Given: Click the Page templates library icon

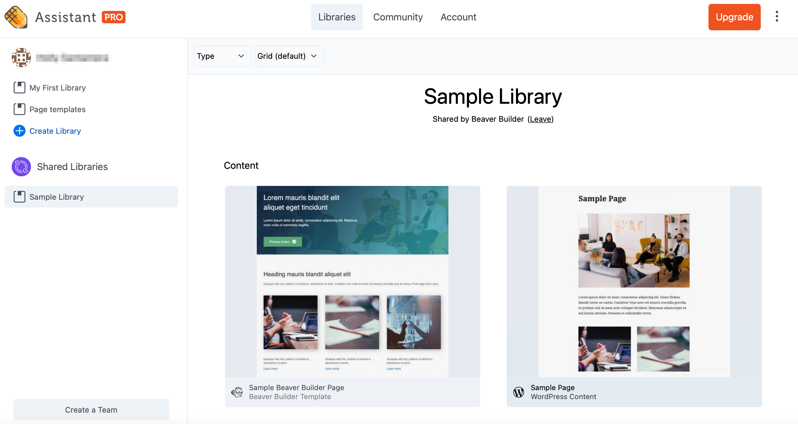Looking at the screenshot, I should [x=19, y=109].
